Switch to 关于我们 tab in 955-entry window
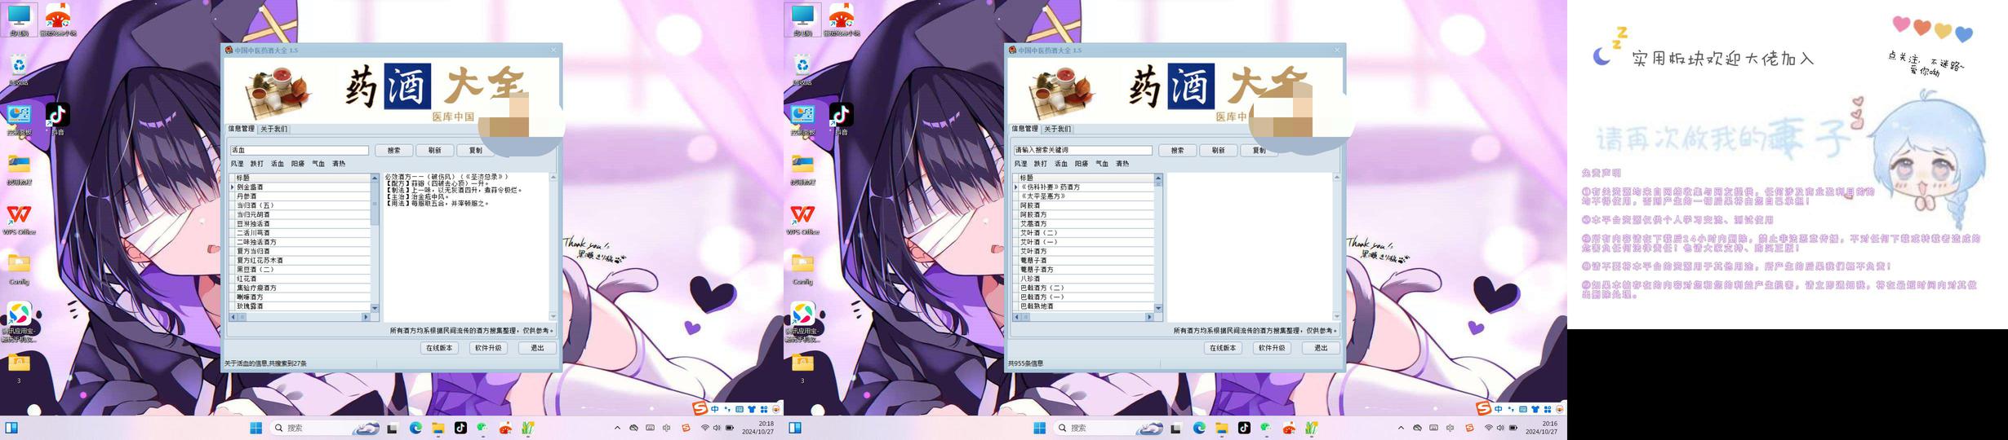 click(1058, 129)
